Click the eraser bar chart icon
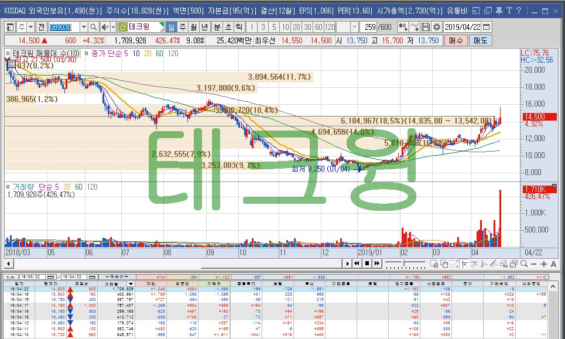The width and height of the screenshot is (565, 339). point(504,263)
